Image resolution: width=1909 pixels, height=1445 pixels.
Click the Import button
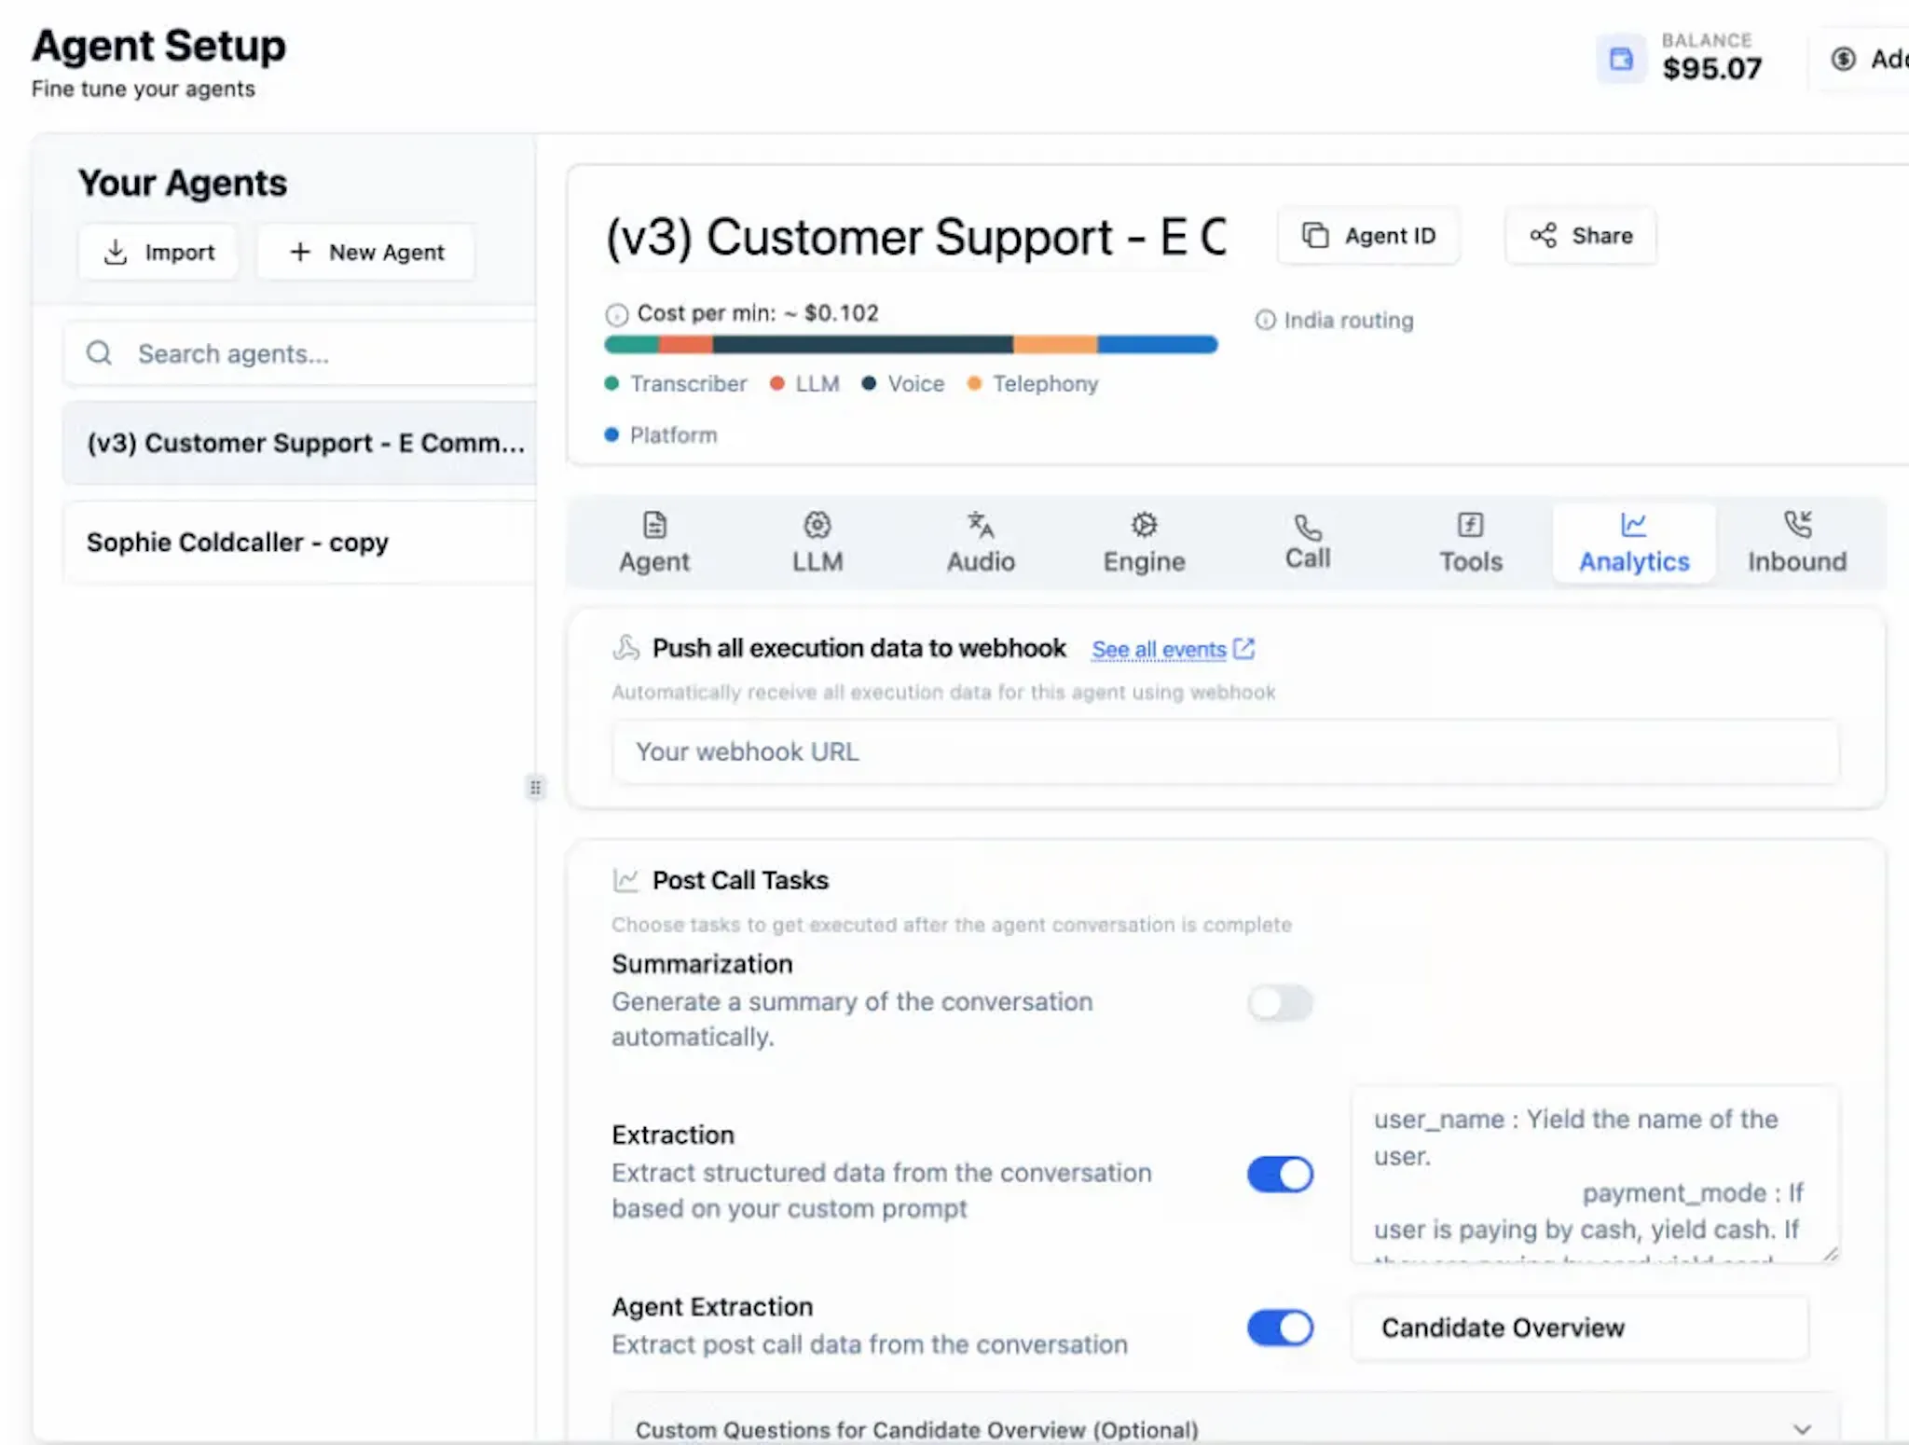coord(158,252)
